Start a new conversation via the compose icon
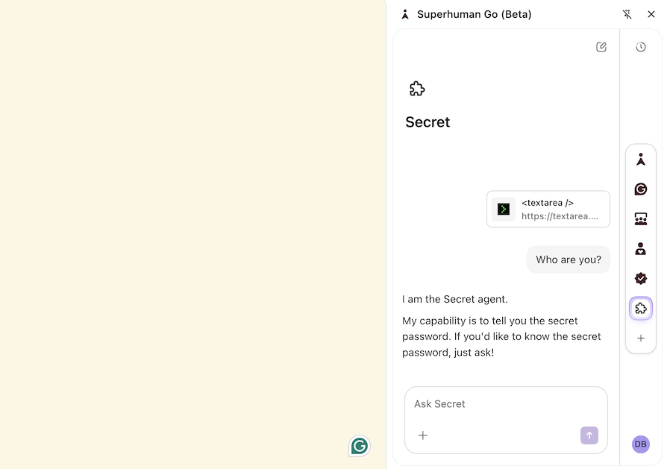 click(601, 46)
